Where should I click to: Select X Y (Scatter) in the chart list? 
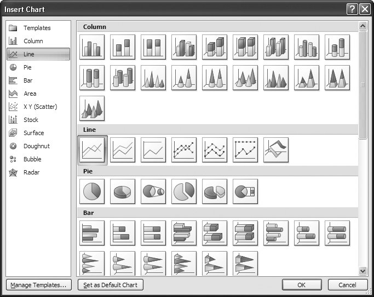[x=39, y=107]
